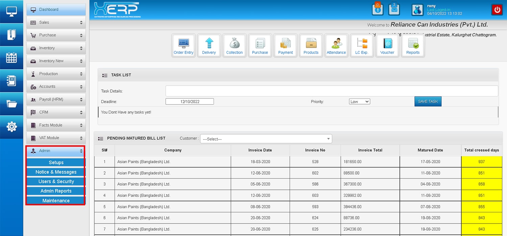Open the Voucher shortcut icon
Image resolution: width=507 pixels, height=236 pixels.
click(387, 46)
